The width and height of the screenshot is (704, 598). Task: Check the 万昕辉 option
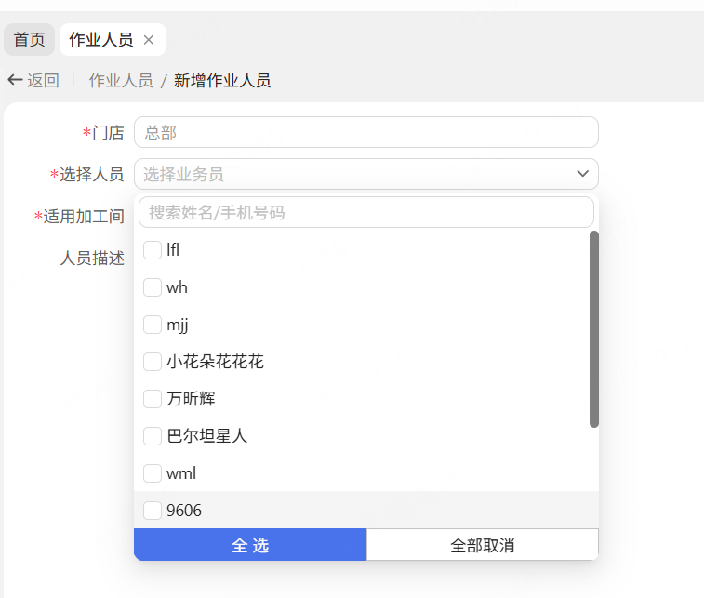153,399
